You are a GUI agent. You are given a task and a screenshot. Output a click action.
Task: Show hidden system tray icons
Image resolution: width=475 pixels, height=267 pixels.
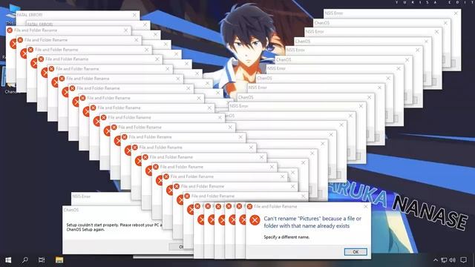click(x=436, y=260)
